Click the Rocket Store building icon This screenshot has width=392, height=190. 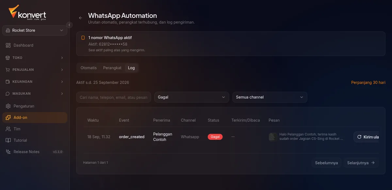pos(8,30)
